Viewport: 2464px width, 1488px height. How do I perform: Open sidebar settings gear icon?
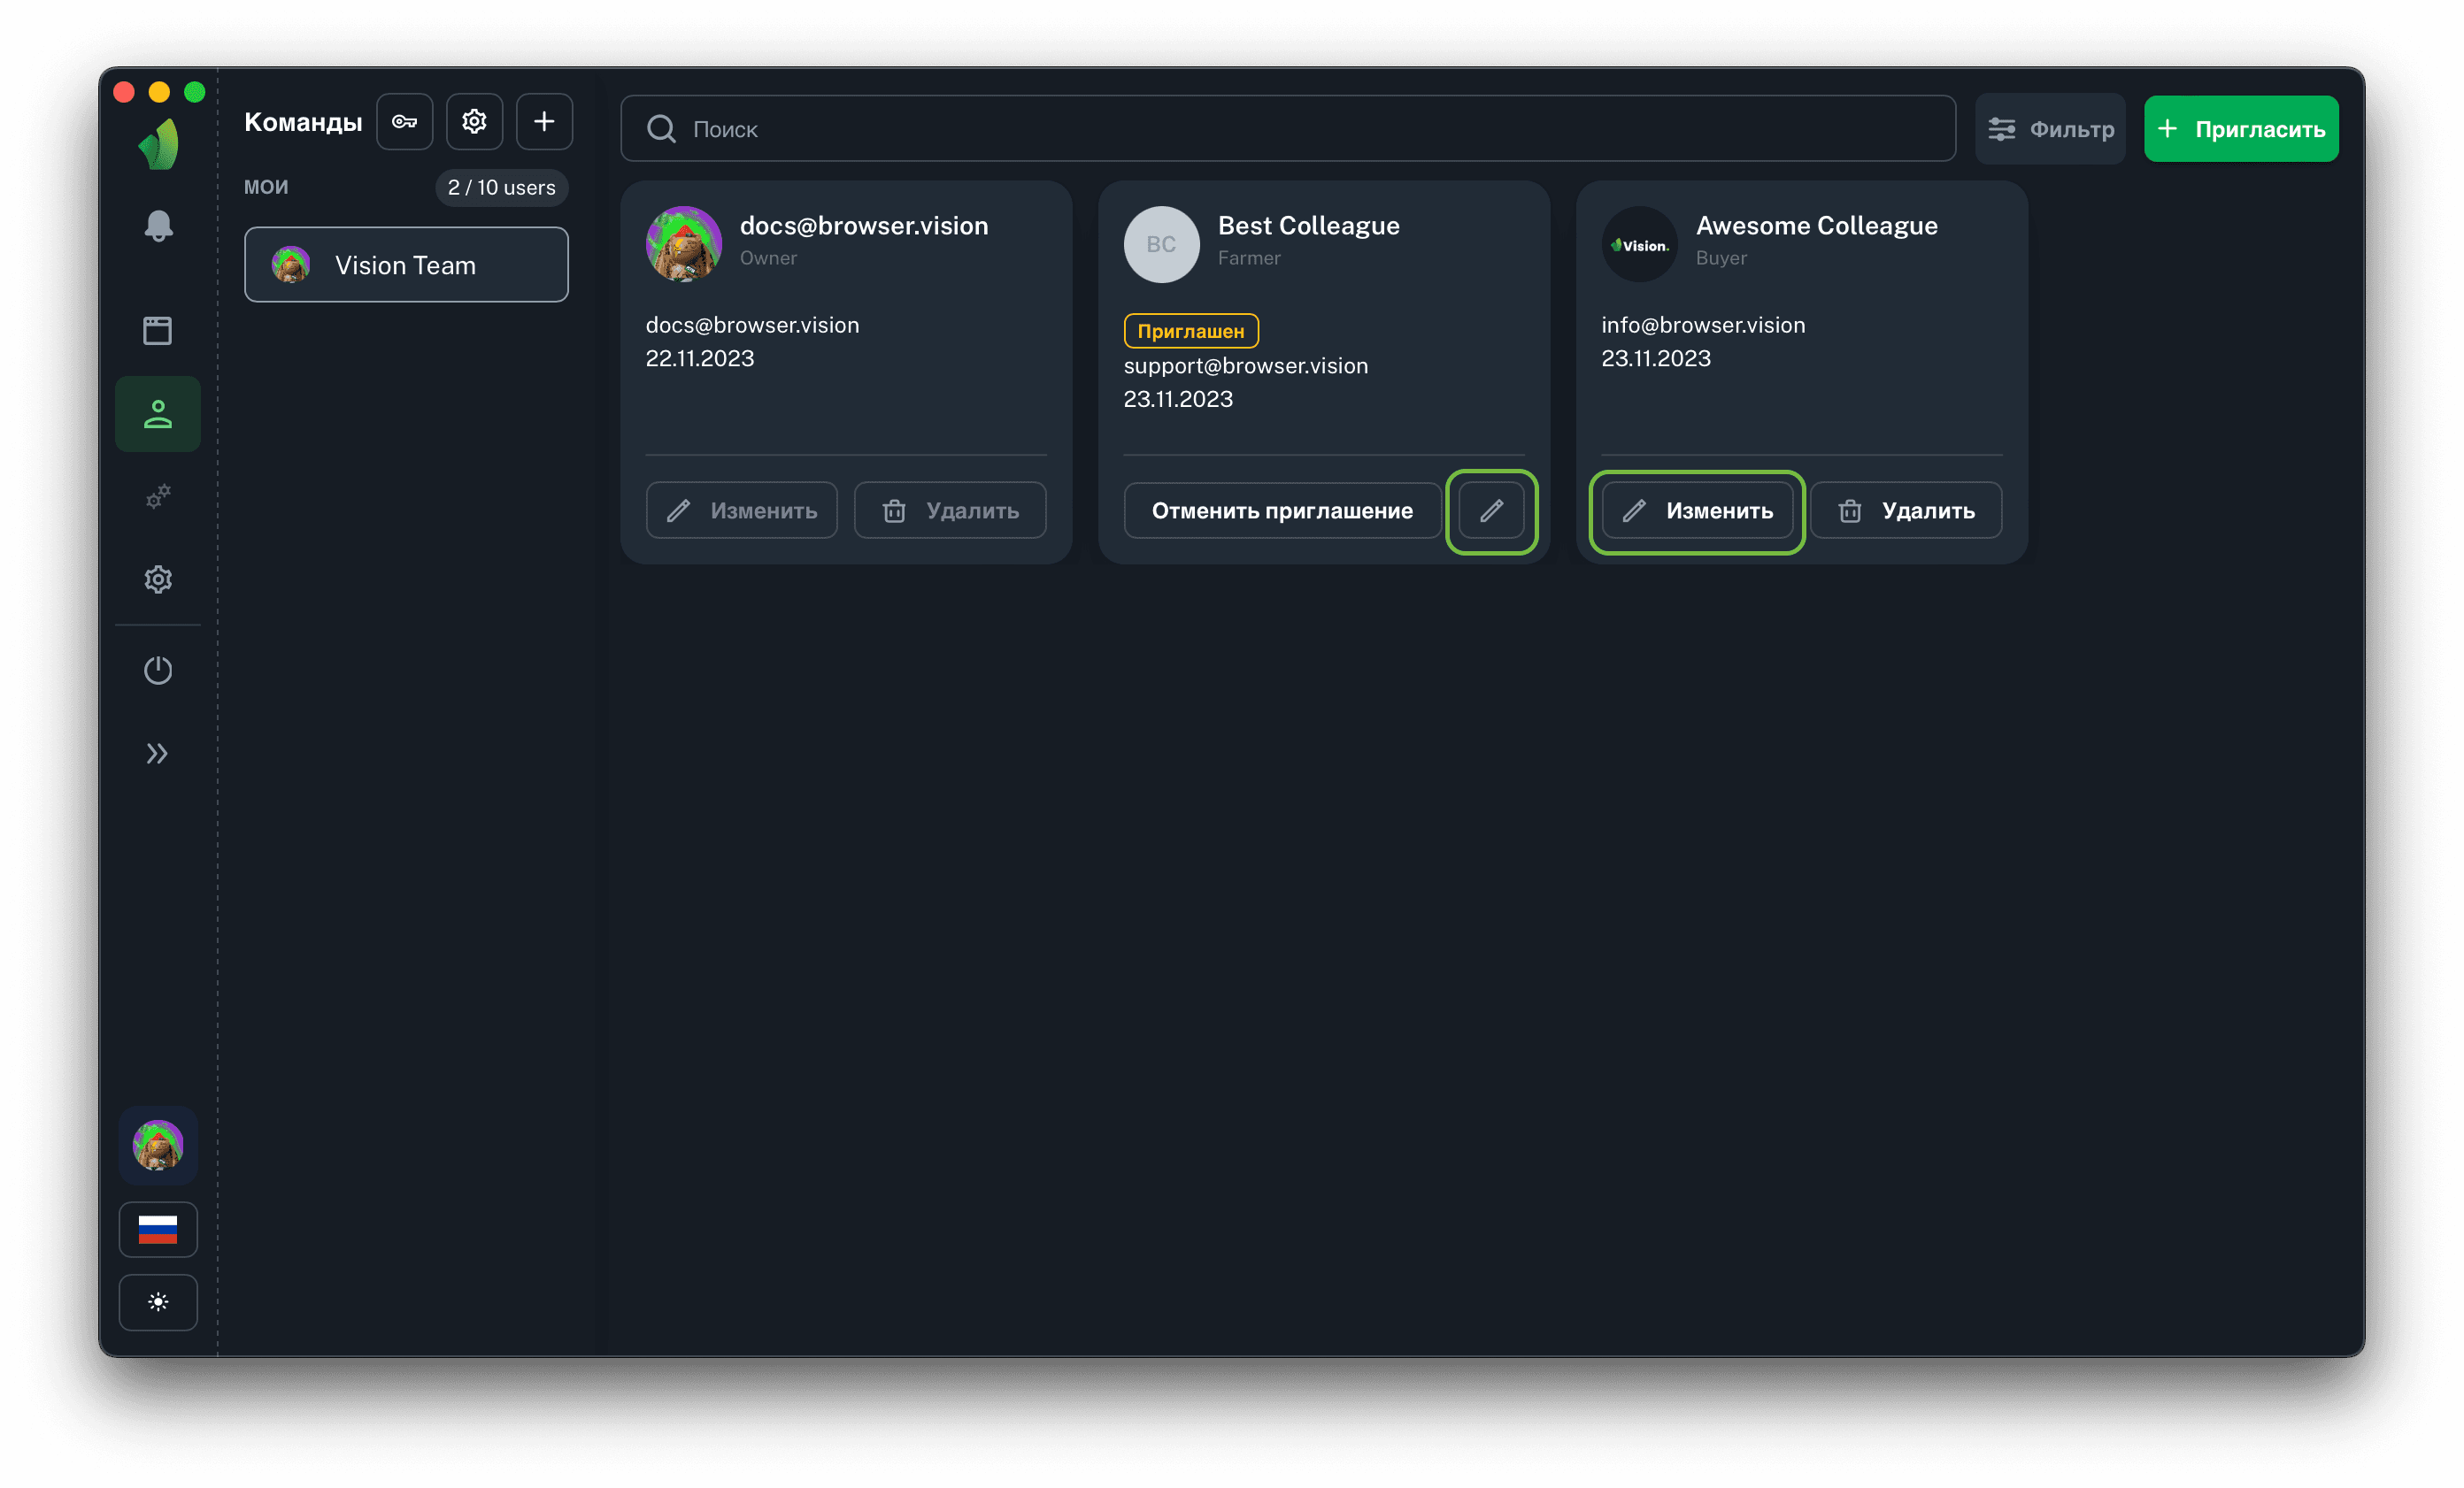pos(158,579)
